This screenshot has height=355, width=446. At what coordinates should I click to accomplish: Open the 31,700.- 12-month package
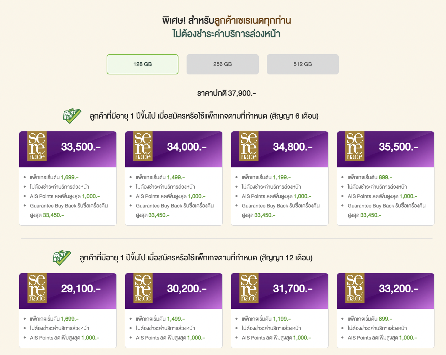point(293,289)
